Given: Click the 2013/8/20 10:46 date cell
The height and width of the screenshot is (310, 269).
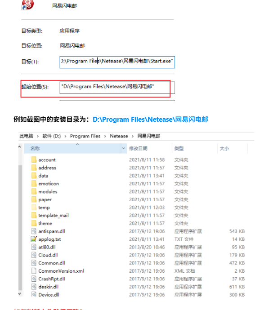Looking at the screenshot, I should click(x=147, y=247).
